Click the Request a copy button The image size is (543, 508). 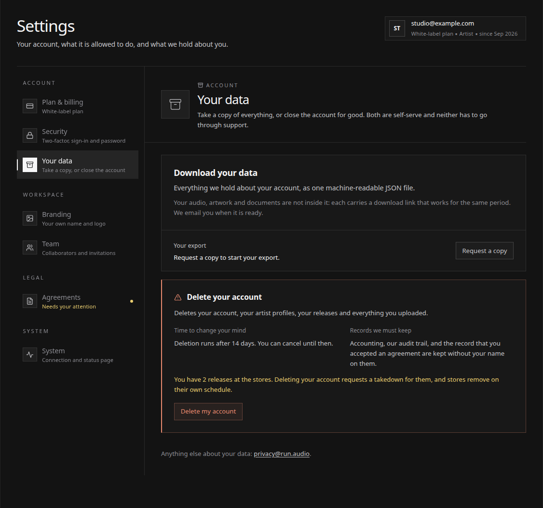click(x=485, y=251)
